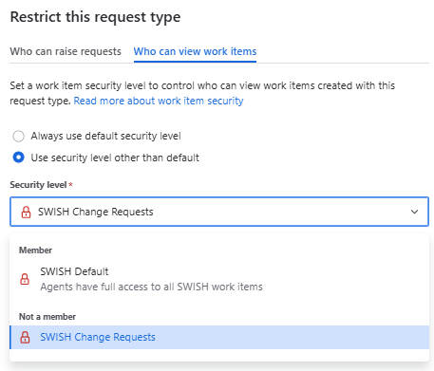Click lock icon of highlighted SWISH Change Requests option
Screen dimensions: 434x371
click(25, 337)
